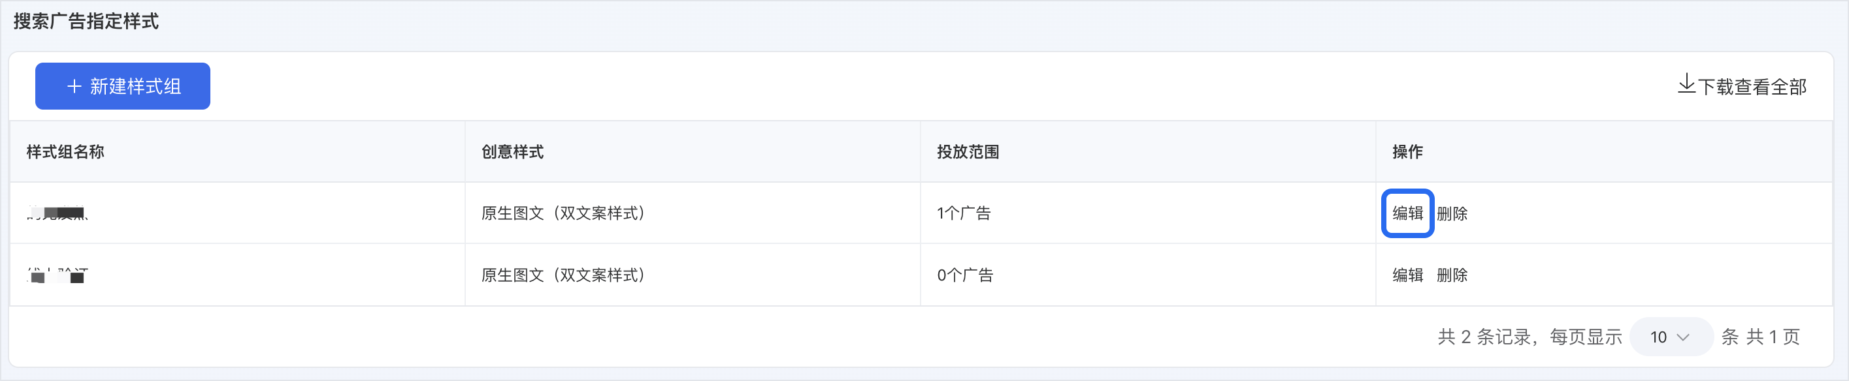
Task: Click the 创意样式 column header
Action: point(512,152)
